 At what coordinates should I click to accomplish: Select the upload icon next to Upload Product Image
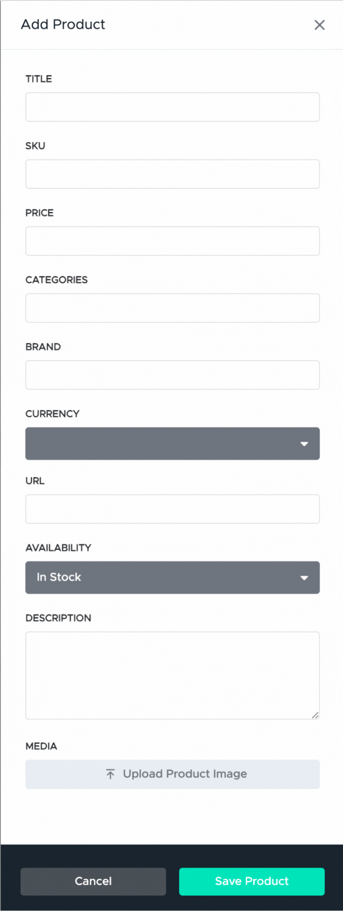point(110,773)
